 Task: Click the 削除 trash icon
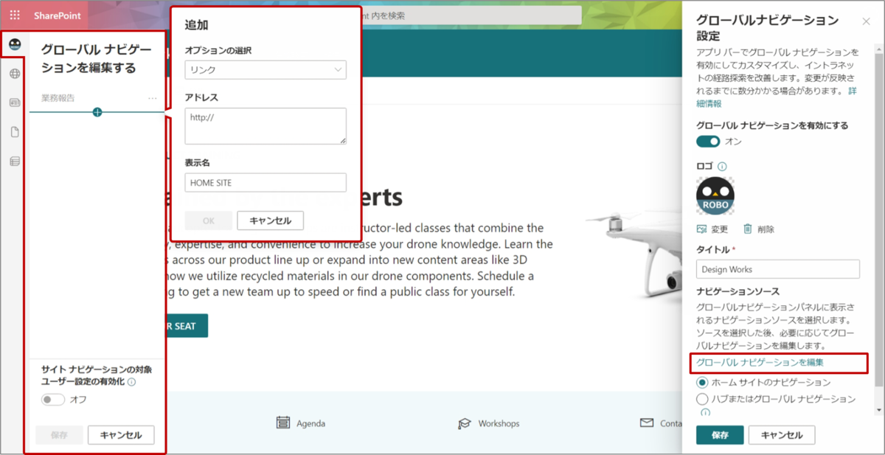click(x=748, y=229)
